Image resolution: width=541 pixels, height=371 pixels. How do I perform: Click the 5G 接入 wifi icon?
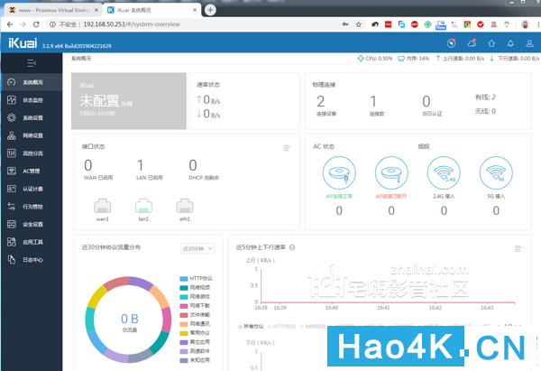496,172
